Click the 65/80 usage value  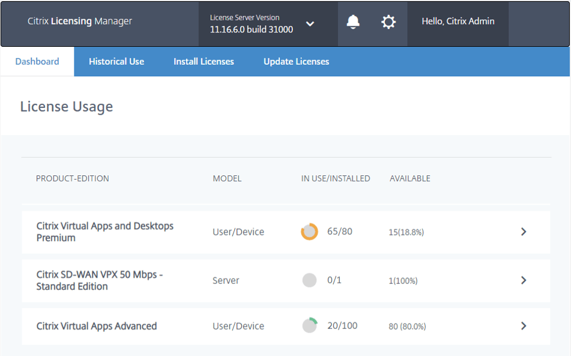(340, 232)
